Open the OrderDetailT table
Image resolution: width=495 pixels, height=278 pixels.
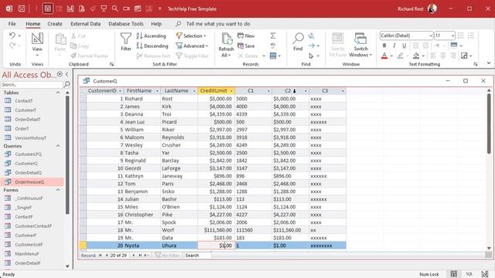pyautogui.click(x=28, y=120)
